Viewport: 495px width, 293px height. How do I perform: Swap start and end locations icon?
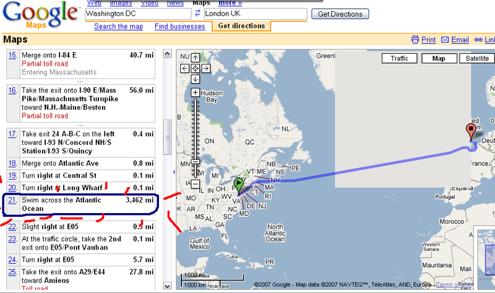[197, 14]
